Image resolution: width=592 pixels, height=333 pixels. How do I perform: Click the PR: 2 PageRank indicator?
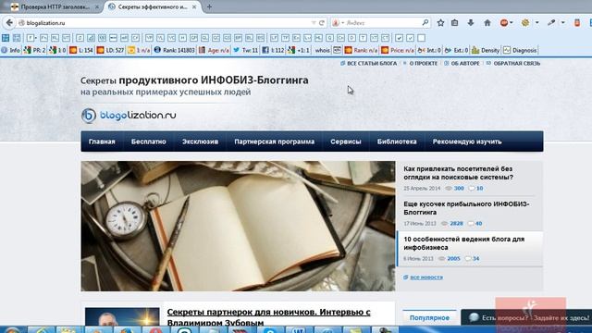click(35, 50)
